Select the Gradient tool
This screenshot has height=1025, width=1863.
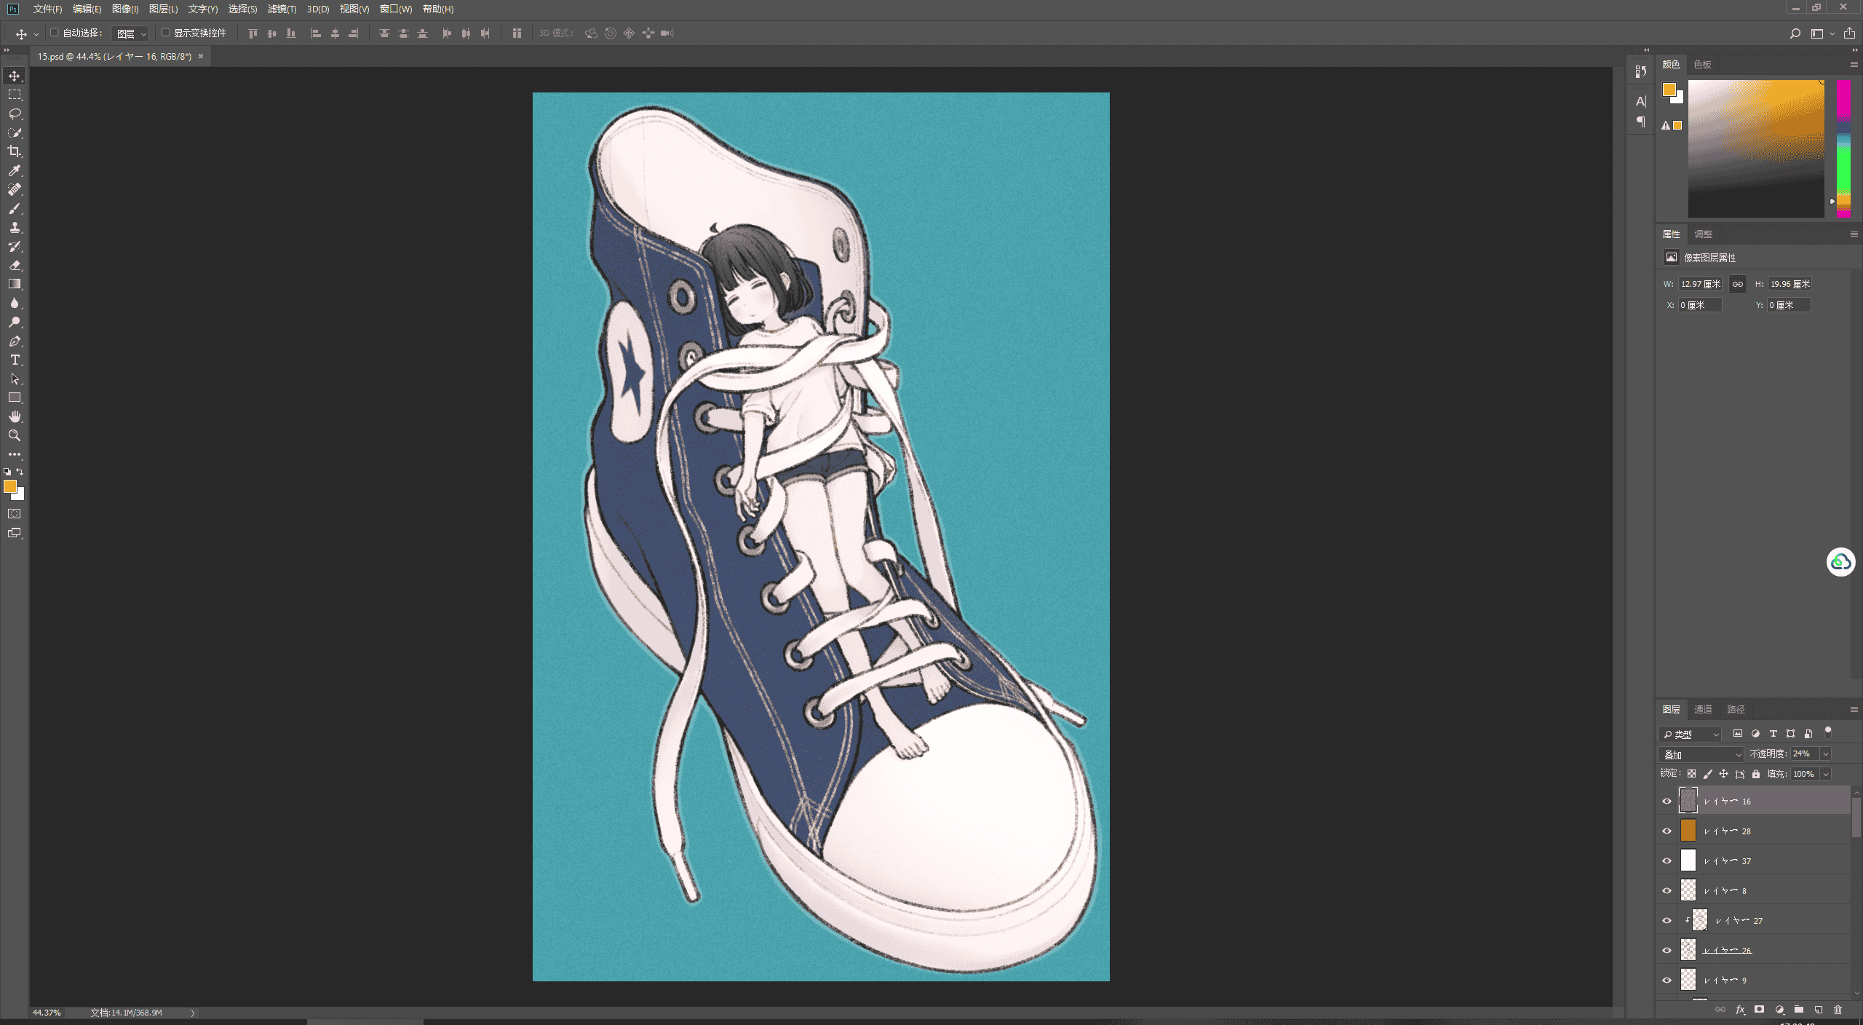15,284
